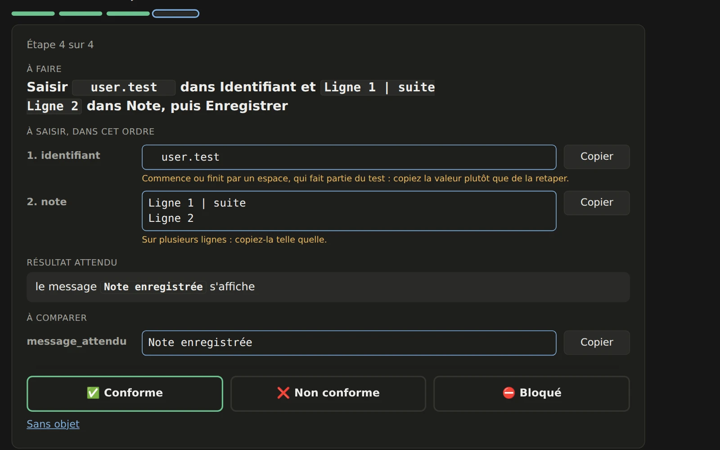Go to the third progress step segment

click(x=128, y=13)
